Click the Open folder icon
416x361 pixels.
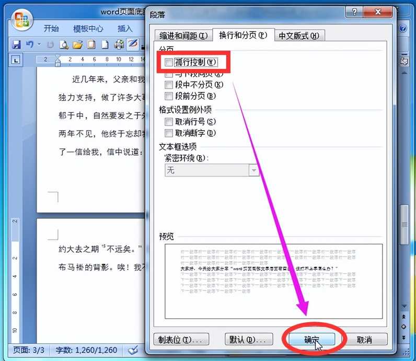tap(77, 45)
